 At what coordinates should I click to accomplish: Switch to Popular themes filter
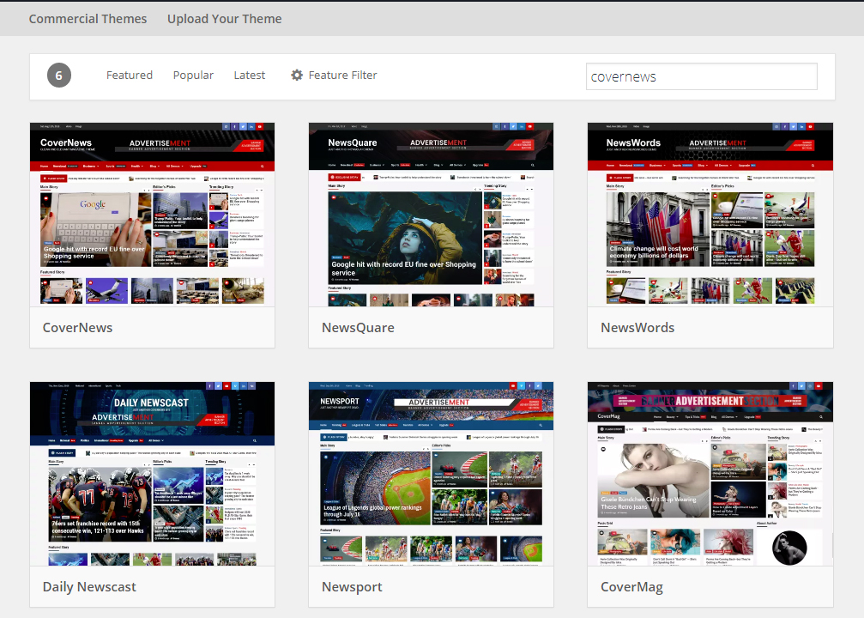[193, 76]
